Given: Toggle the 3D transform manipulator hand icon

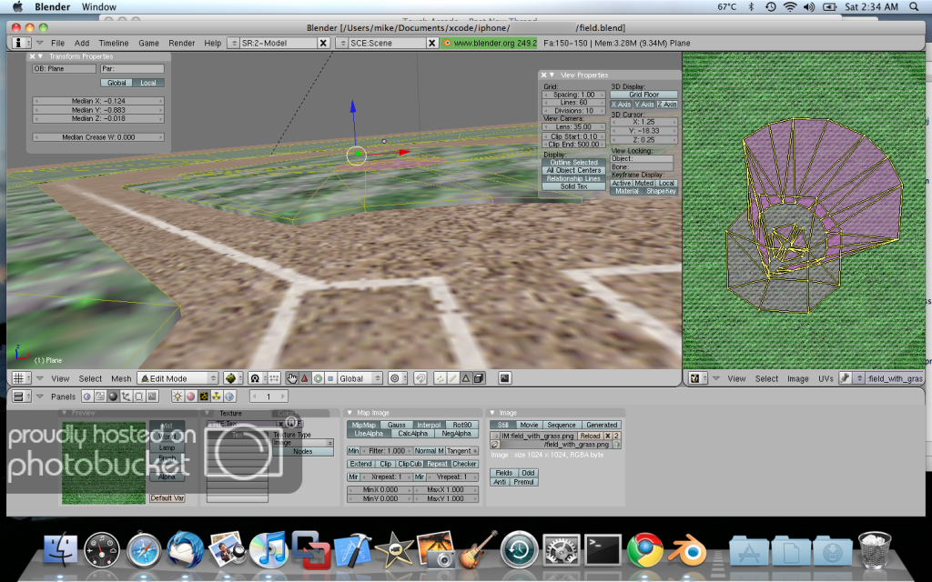Looking at the screenshot, I should coord(292,378).
